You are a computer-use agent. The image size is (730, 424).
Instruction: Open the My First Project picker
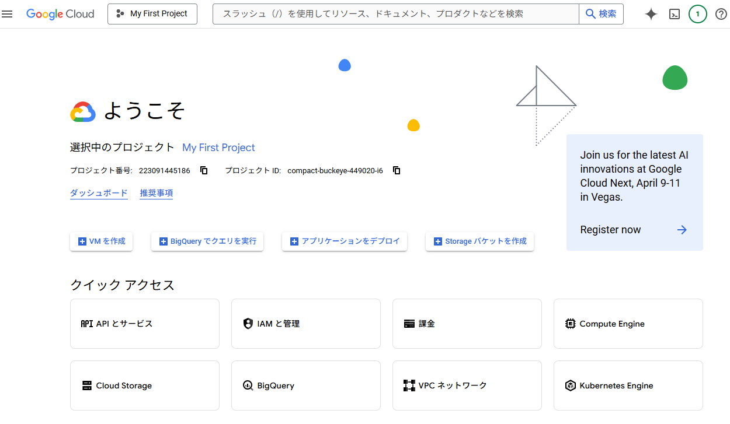(x=152, y=13)
